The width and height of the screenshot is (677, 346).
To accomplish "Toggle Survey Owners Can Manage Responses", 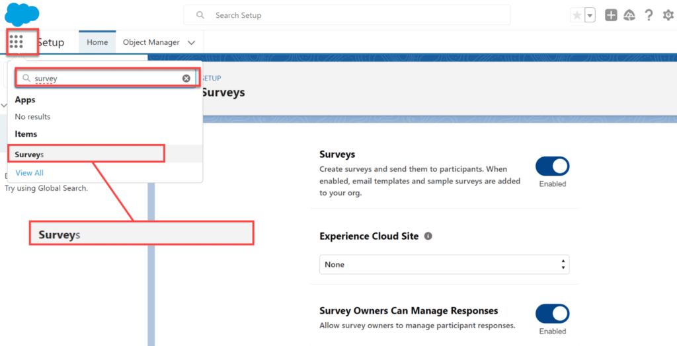I will [x=552, y=314].
